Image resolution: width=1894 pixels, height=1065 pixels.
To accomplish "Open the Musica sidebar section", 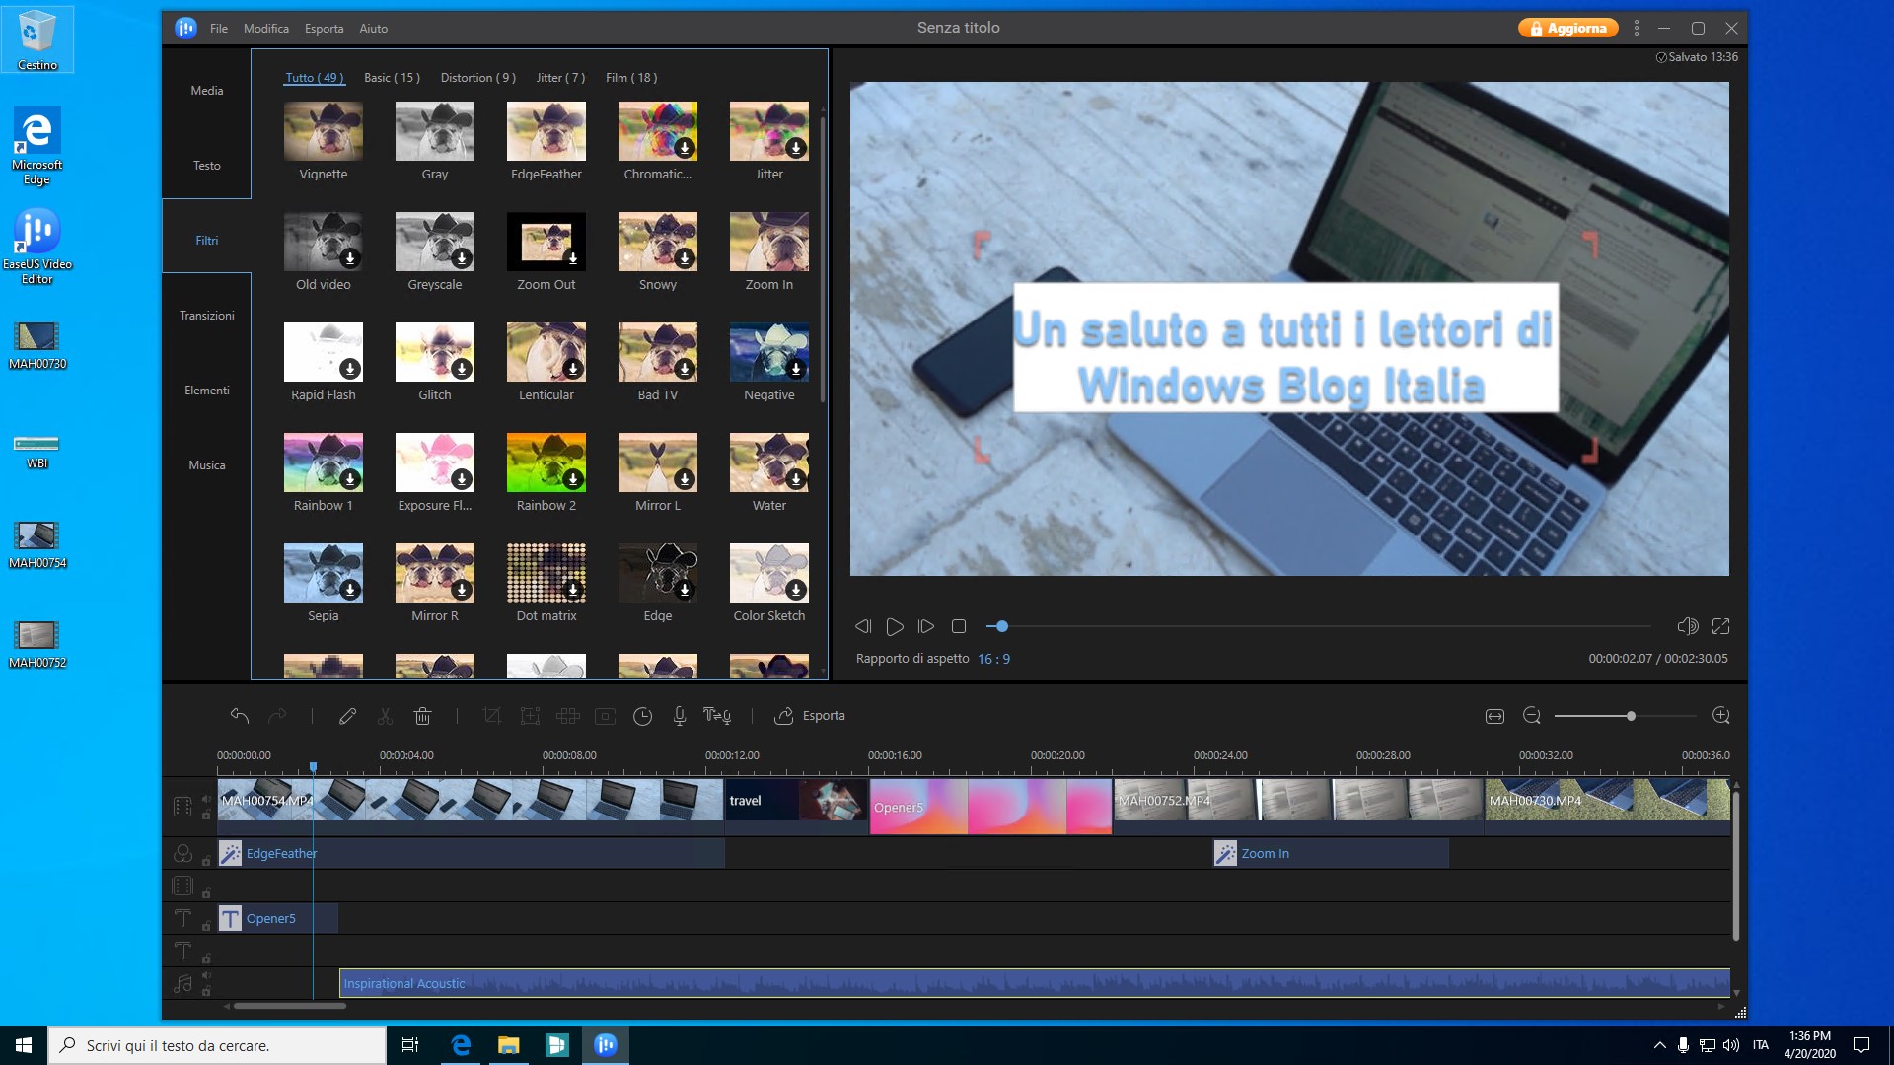I will point(207,465).
